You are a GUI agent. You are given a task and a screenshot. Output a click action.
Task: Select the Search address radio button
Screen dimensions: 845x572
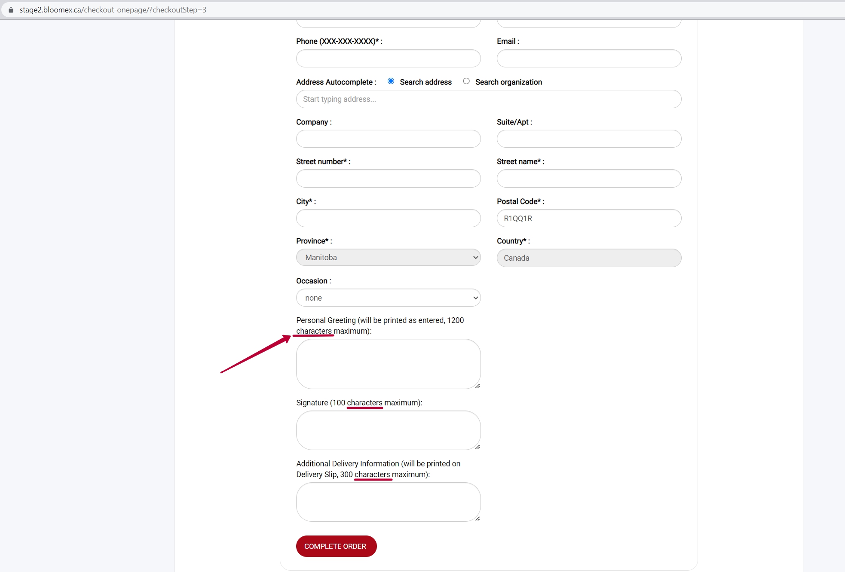pyautogui.click(x=391, y=81)
